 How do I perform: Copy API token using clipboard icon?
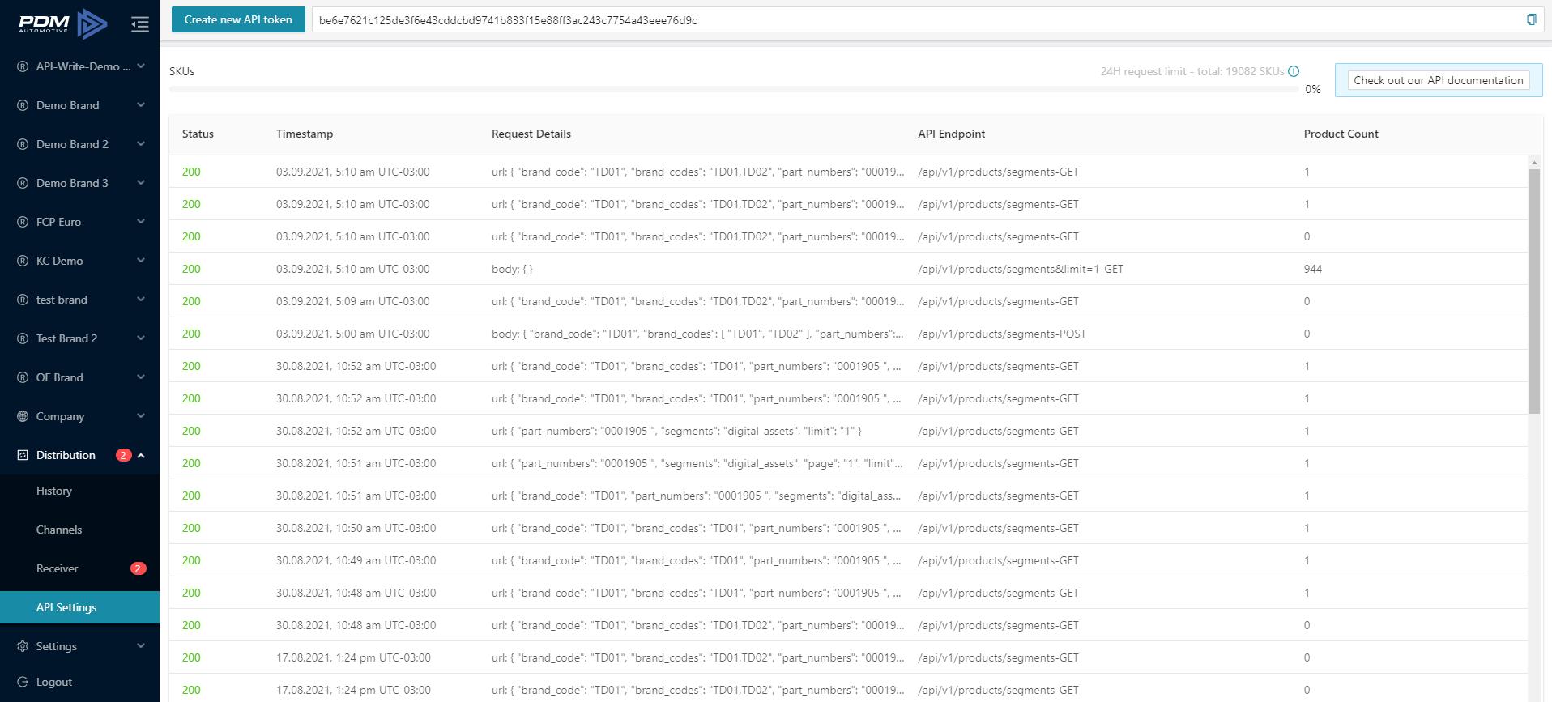click(1531, 19)
